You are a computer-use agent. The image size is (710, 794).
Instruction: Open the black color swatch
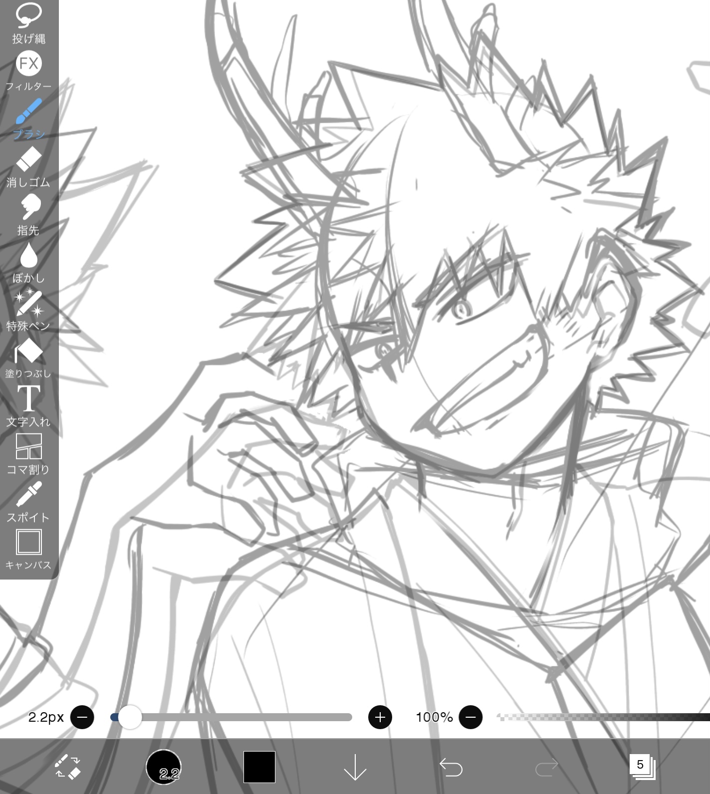(x=259, y=767)
